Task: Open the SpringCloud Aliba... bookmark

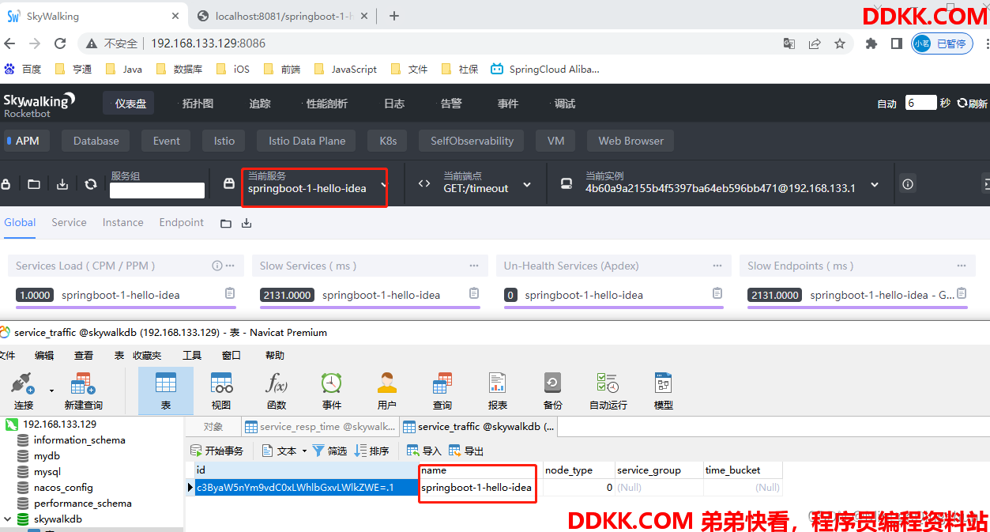Action: 545,69
